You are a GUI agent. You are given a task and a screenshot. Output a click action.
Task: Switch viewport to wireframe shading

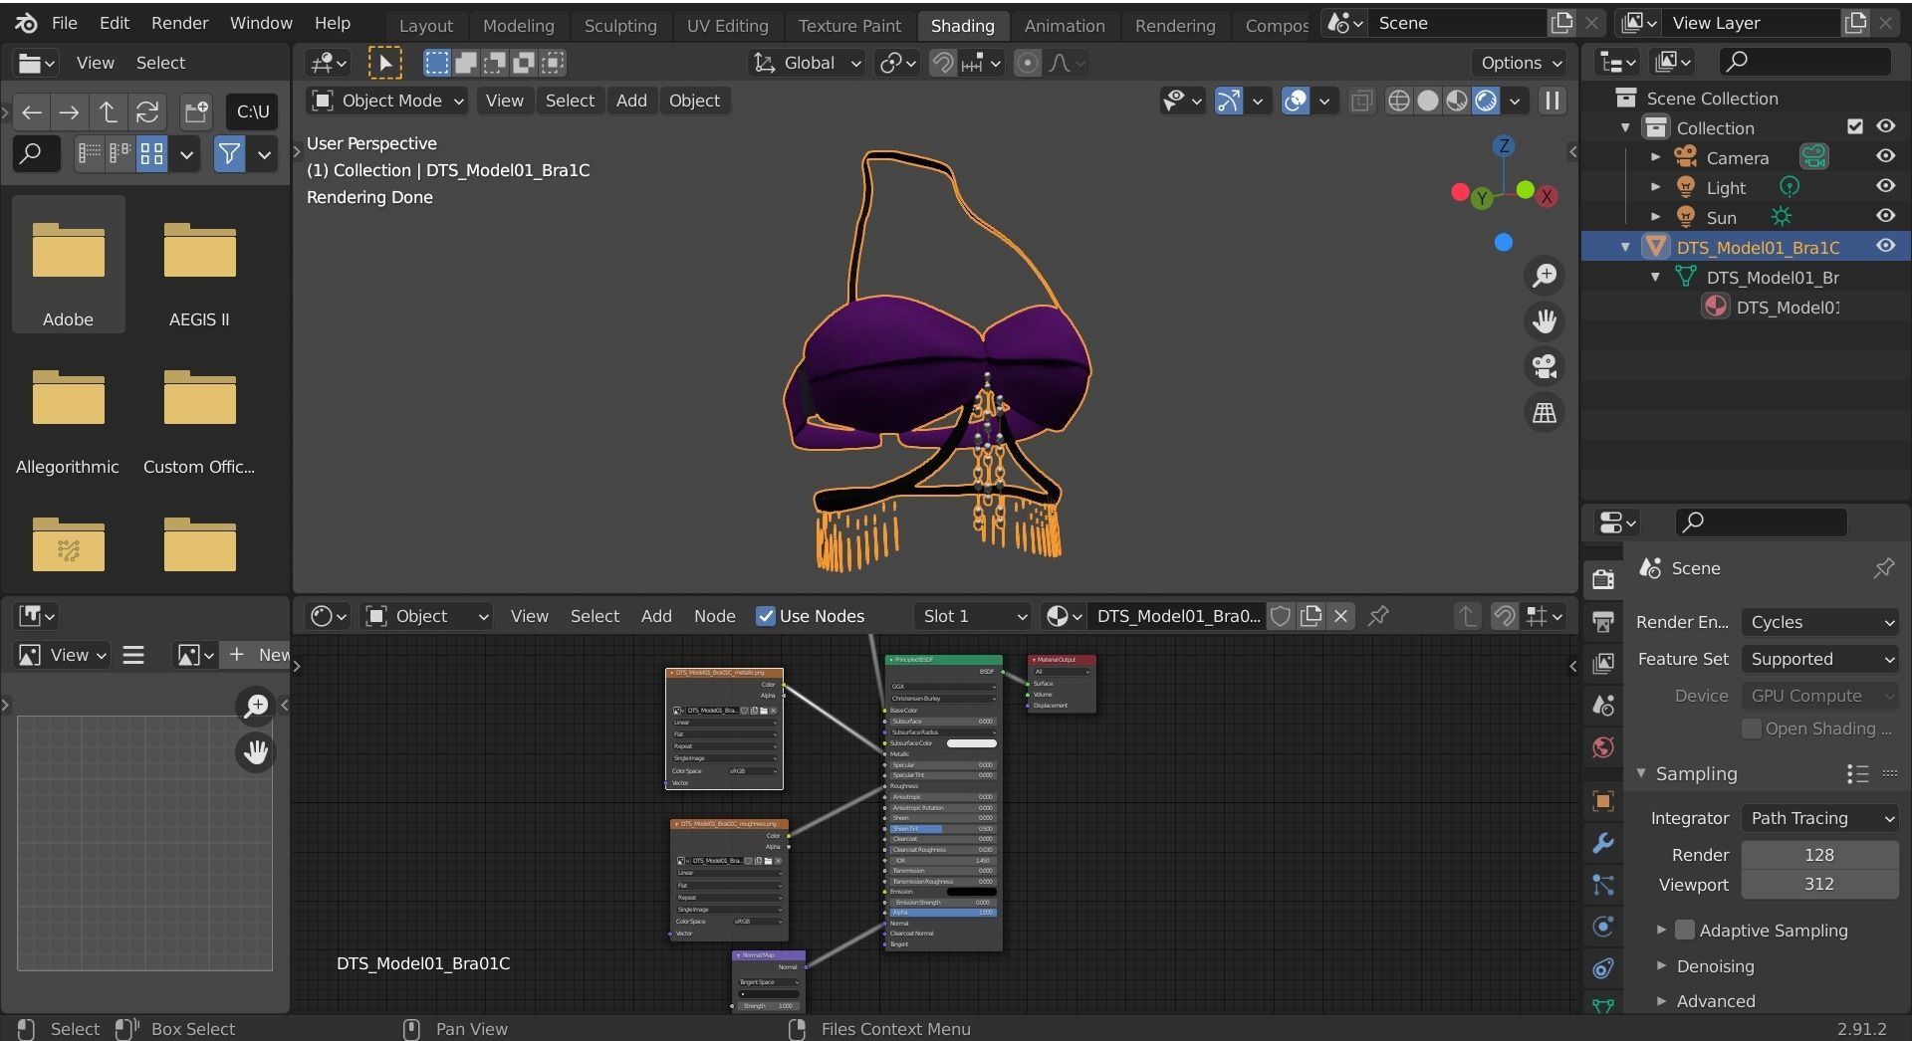[1398, 101]
